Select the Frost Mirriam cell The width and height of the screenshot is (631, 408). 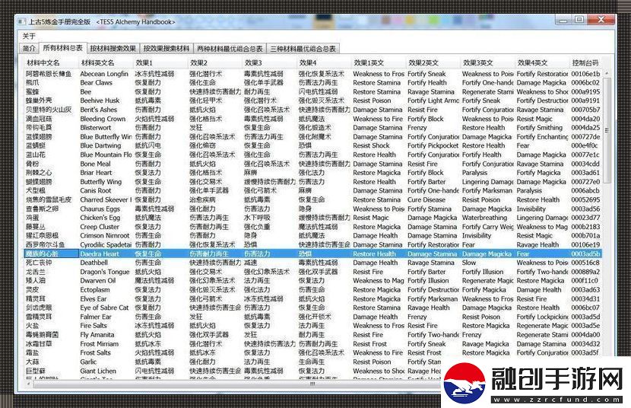click(x=106, y=344)
